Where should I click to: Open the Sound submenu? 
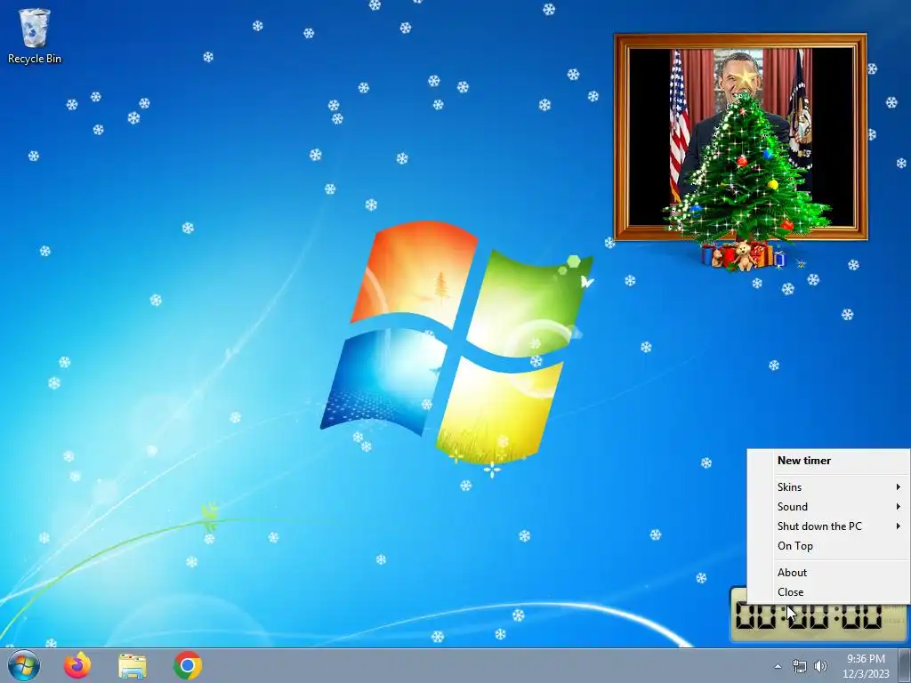tap(828, 507)
